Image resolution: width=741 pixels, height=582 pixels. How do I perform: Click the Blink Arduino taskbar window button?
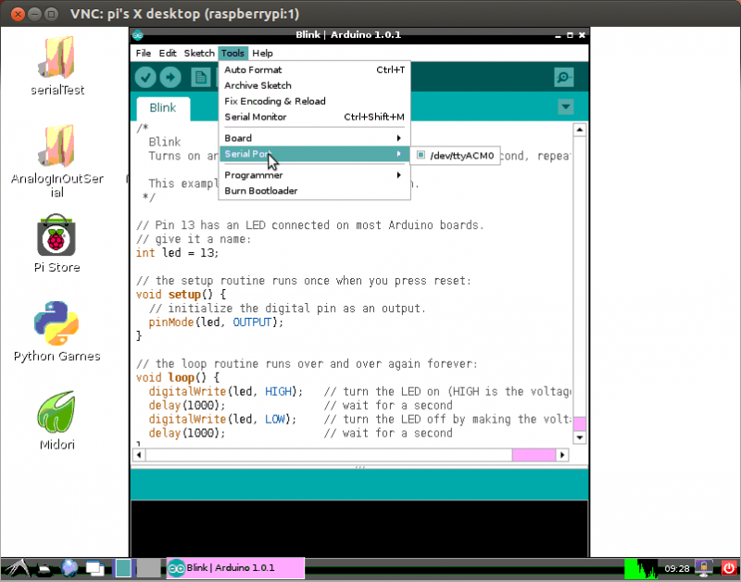pyautogui.click(x=235, y=568)
